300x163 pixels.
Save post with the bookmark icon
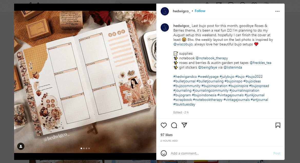[278, 125]
